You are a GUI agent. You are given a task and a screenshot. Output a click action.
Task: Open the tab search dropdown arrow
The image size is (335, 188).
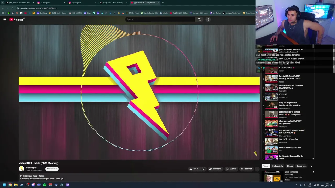[x=3, y=3]
